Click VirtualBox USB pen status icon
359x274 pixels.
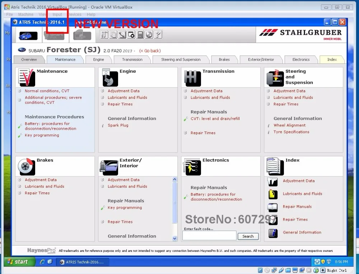point(281,270)
